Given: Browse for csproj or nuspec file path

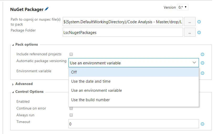Looking at the screenshot, I should [190, 22].
